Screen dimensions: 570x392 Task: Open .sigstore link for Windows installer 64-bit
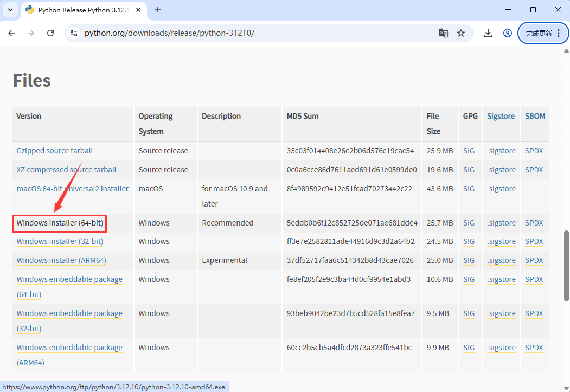coord(501,223)
